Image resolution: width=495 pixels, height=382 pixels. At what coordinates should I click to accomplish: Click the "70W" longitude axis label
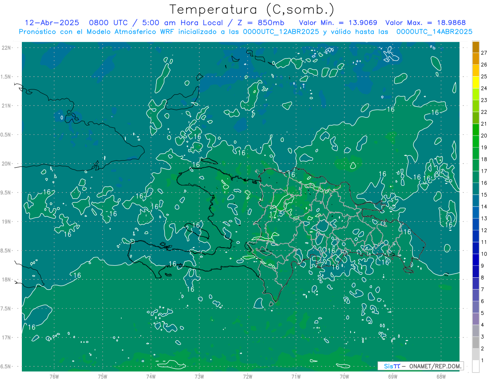pos(344,376)
